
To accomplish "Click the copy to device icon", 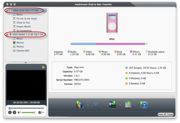I will 112,105.
